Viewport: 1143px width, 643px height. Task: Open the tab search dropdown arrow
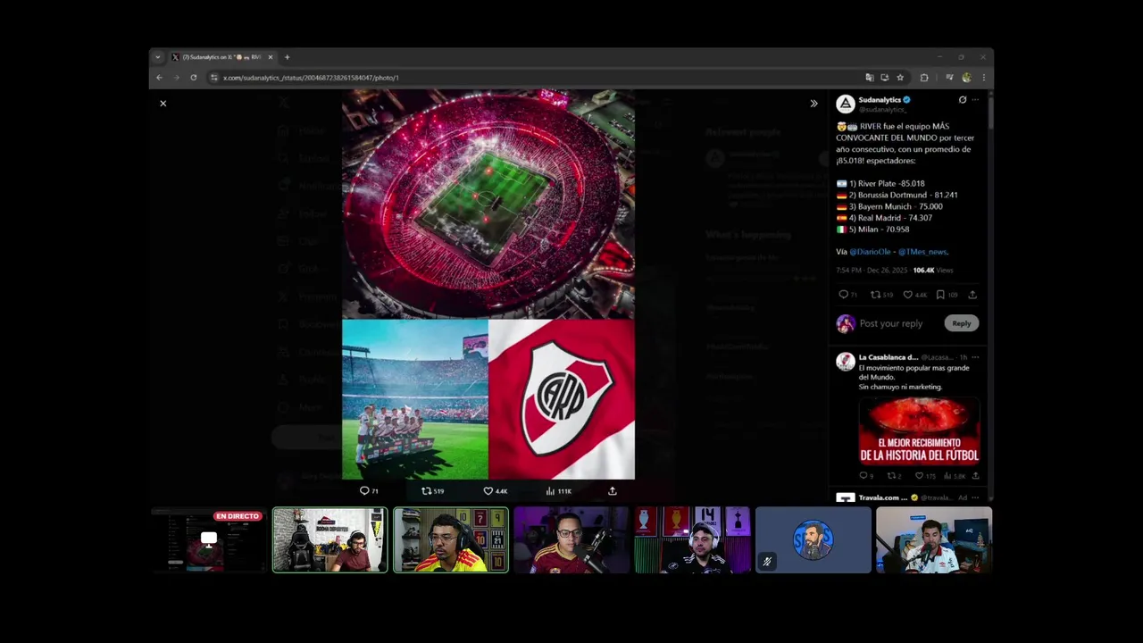tap(158, 57)
